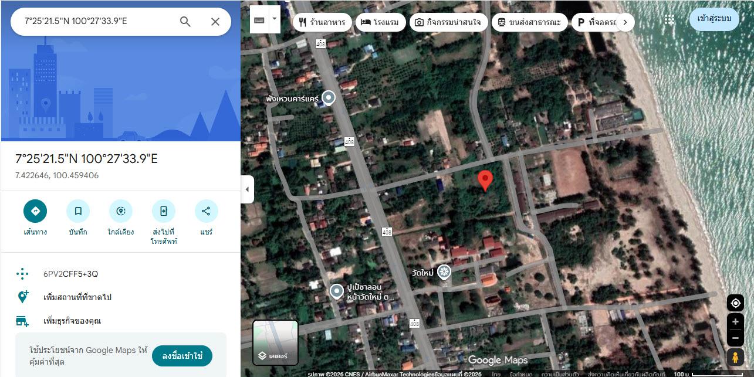
Task: Send location to phone icon
Action: tap(164, 211)
